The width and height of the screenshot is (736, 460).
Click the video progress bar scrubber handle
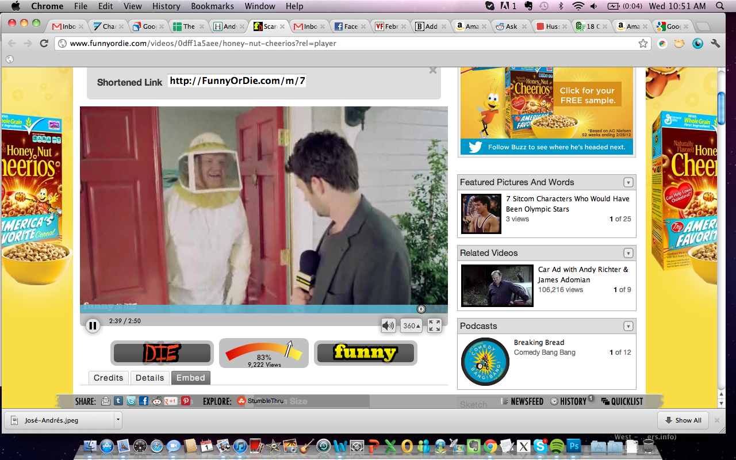click(421, 309)
